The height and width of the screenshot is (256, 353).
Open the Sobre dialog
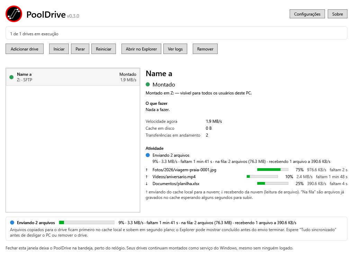pos(337,14)
